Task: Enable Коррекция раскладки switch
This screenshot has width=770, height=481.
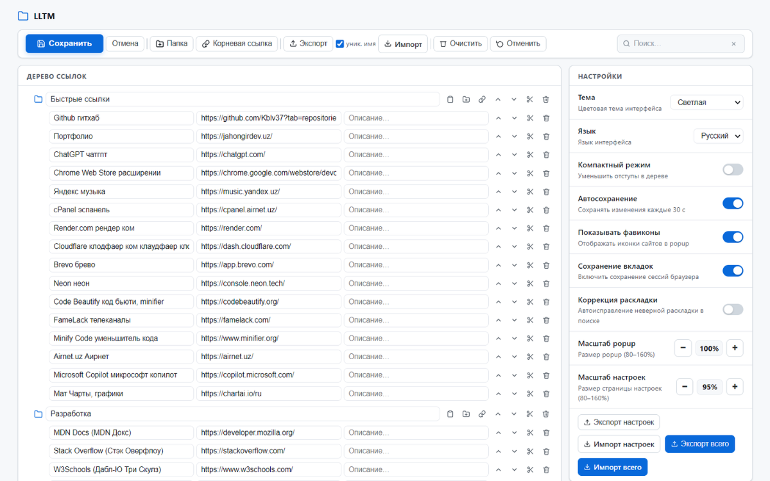Action: pos(733,309)
